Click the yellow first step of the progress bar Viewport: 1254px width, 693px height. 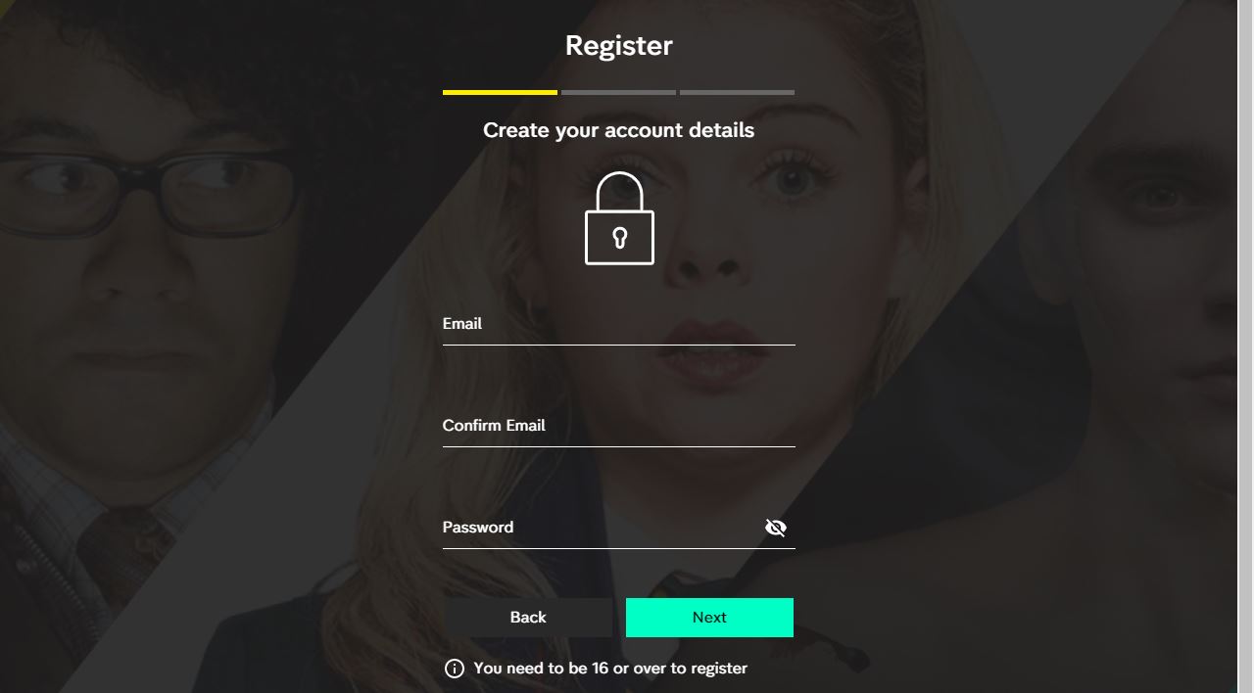click(500, 92)
